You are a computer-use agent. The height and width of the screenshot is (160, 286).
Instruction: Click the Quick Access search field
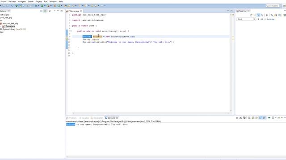[x=273, y=6]
